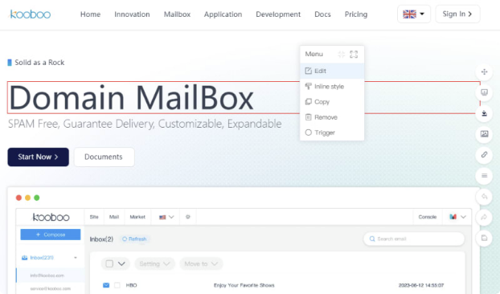Image resolution: width=500 pixels, height=294 pixels.
Task: Click the gear settings icon in preview
Action: click(x=188, y=217)
